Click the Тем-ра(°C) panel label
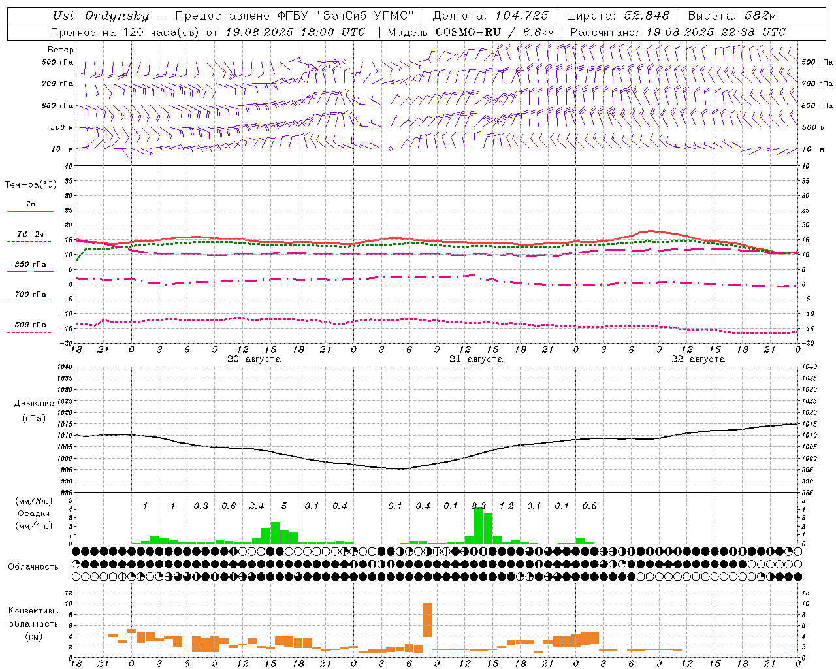 (31, 185)
